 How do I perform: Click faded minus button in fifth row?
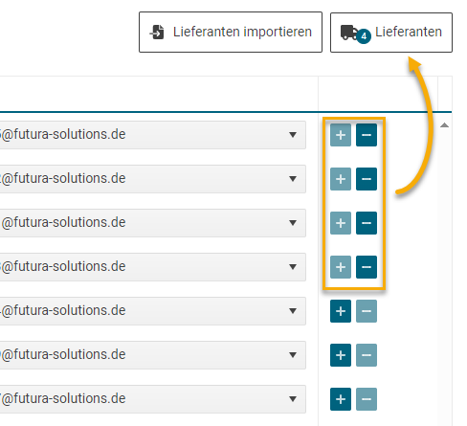[x=367, y=311]
